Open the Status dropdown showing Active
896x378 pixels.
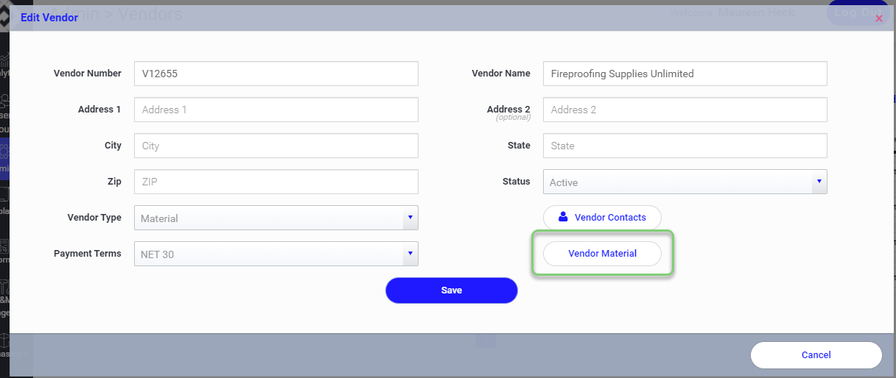click(x=685, y=182)
